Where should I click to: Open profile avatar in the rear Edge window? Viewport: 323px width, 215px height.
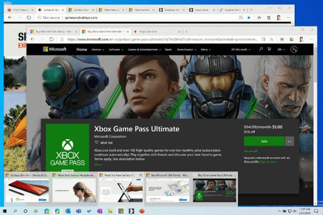279,17
